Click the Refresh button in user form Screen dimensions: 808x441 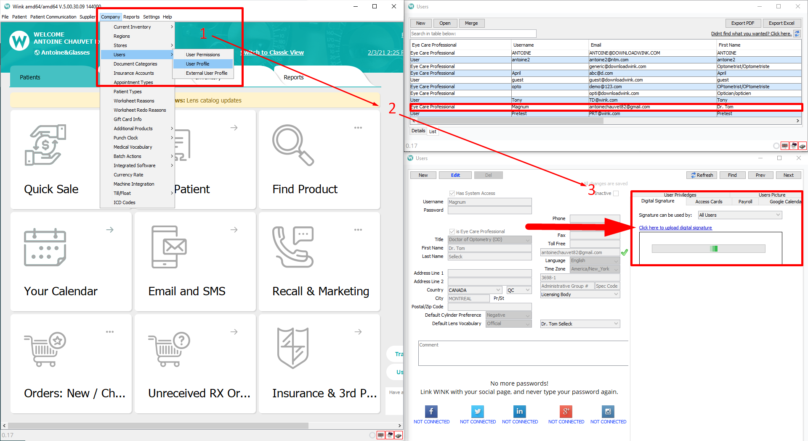[x=702, y=175]
